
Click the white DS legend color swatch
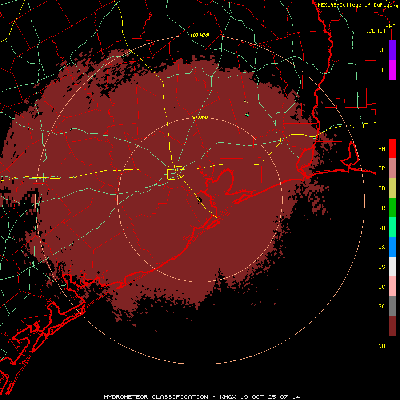click(392, 267)
